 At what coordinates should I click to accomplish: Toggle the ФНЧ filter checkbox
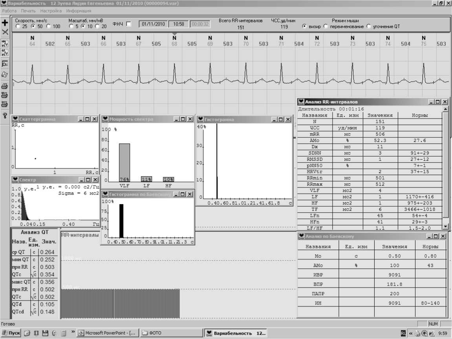[x=128, y=24]
